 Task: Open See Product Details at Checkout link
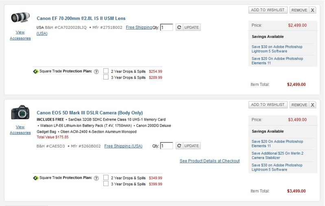pos(209,161)
